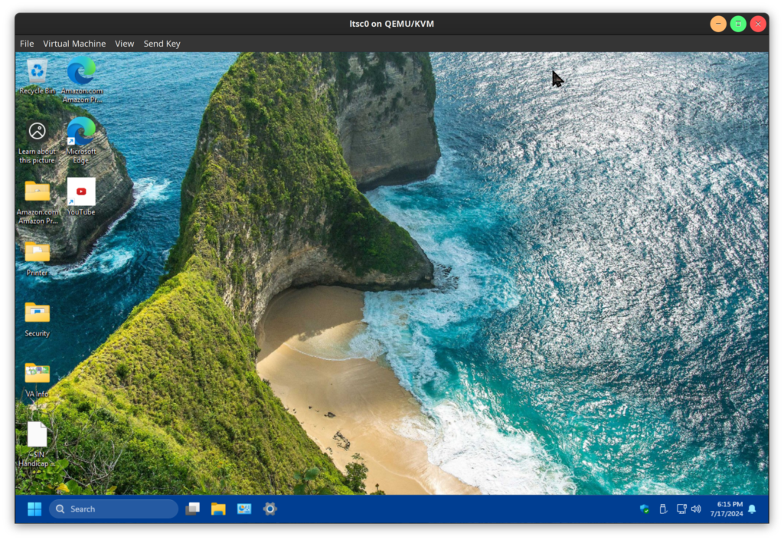This screenshot has width=784, height=540.
Task: Open the Windows Start menu
Action: click(x=34, y=509)
